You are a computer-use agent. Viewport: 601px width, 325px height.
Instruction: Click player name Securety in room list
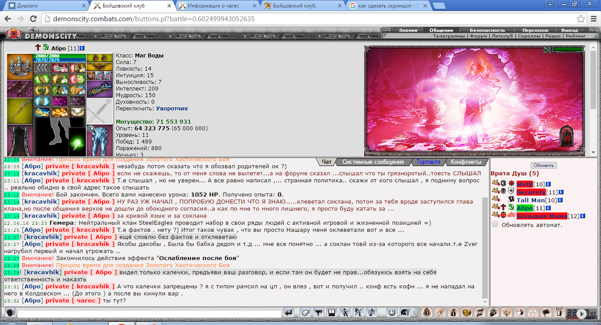pyautogui.click(x=531, y=192)
